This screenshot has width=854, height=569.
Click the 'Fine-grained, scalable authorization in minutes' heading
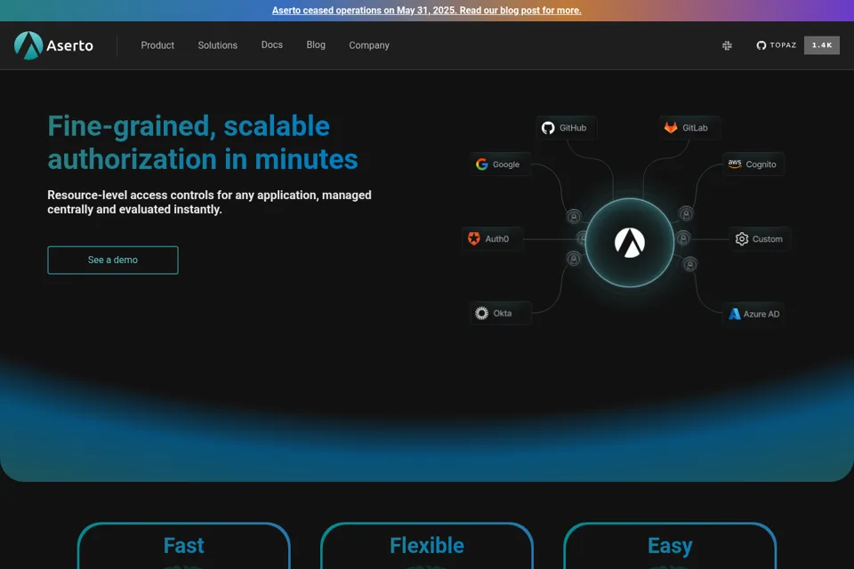203,142
